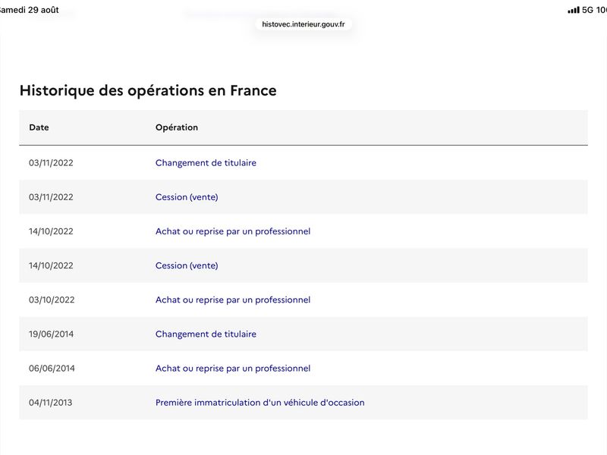Select the 04/11/2013 date cell
This screenshot has height=455, width=607.
(x=50, y=403)
